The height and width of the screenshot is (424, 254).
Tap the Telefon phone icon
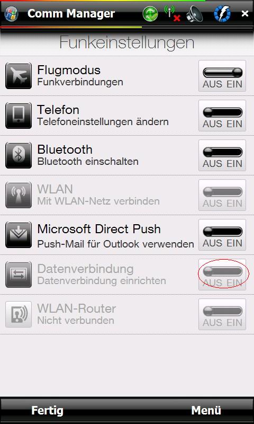tap(19, 116)
